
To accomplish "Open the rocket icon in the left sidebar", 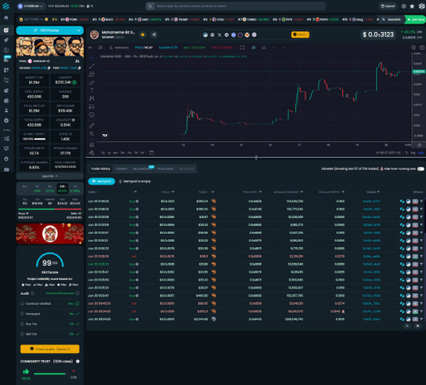I will point(6,40).
